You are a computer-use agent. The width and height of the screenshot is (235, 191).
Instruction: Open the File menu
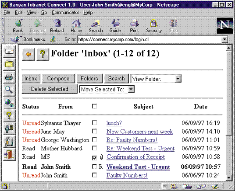(7, 12)
